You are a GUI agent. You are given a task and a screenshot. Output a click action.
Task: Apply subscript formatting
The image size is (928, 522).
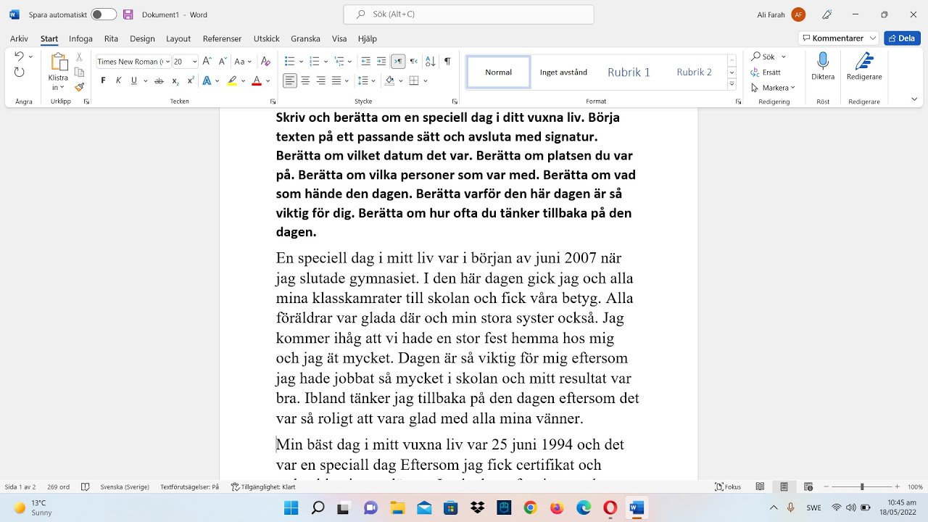(175, 80)
